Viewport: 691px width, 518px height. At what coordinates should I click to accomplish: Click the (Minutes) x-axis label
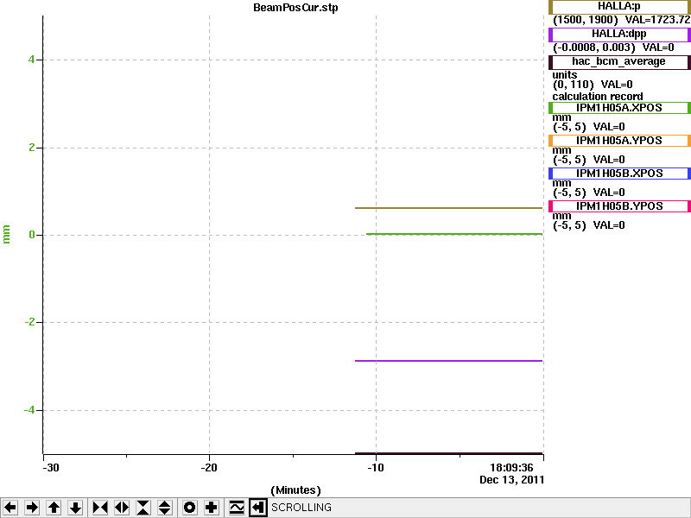click(295, 490)
